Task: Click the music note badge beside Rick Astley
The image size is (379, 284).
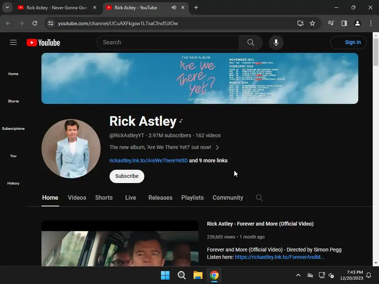Action: [181, 121]
